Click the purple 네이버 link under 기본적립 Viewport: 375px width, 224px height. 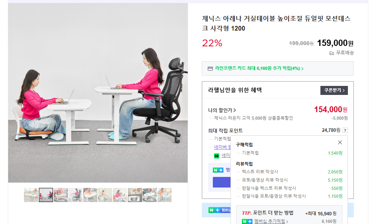(x=222, y=147)
